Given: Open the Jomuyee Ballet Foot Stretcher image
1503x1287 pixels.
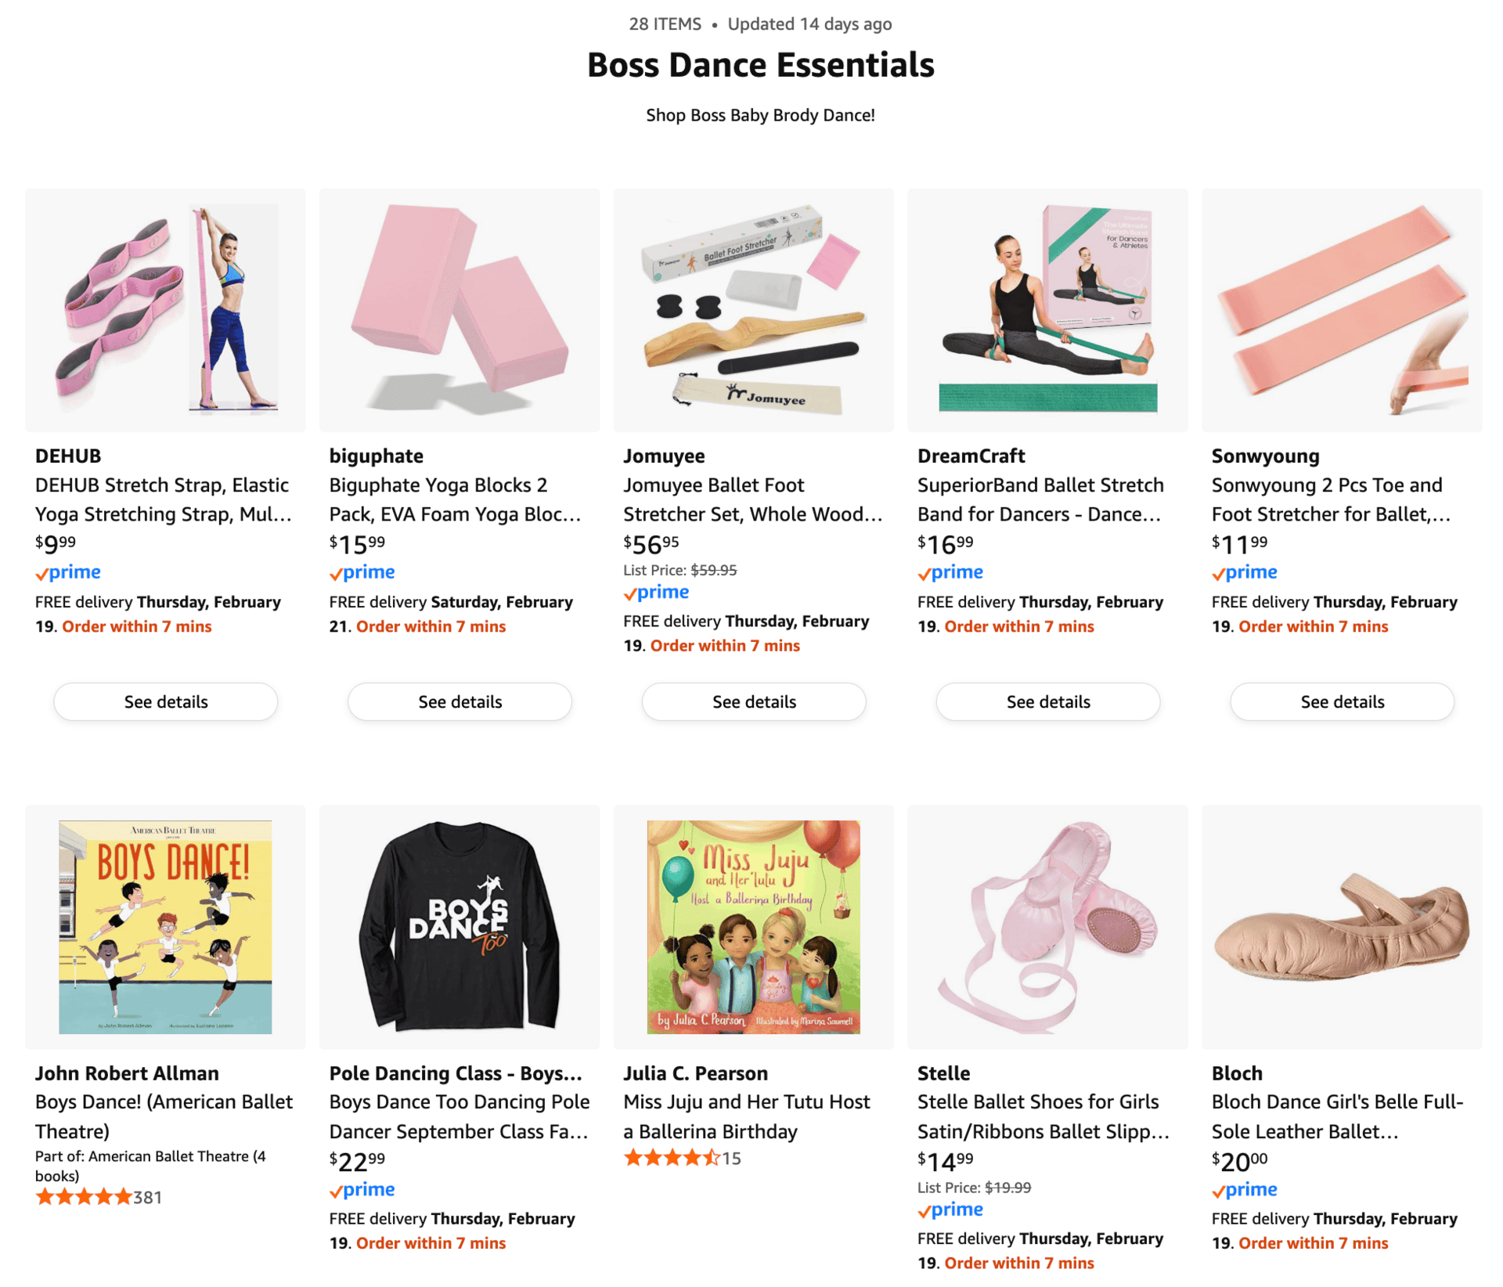Looking at the screenshot, I should tap(753, 309).
